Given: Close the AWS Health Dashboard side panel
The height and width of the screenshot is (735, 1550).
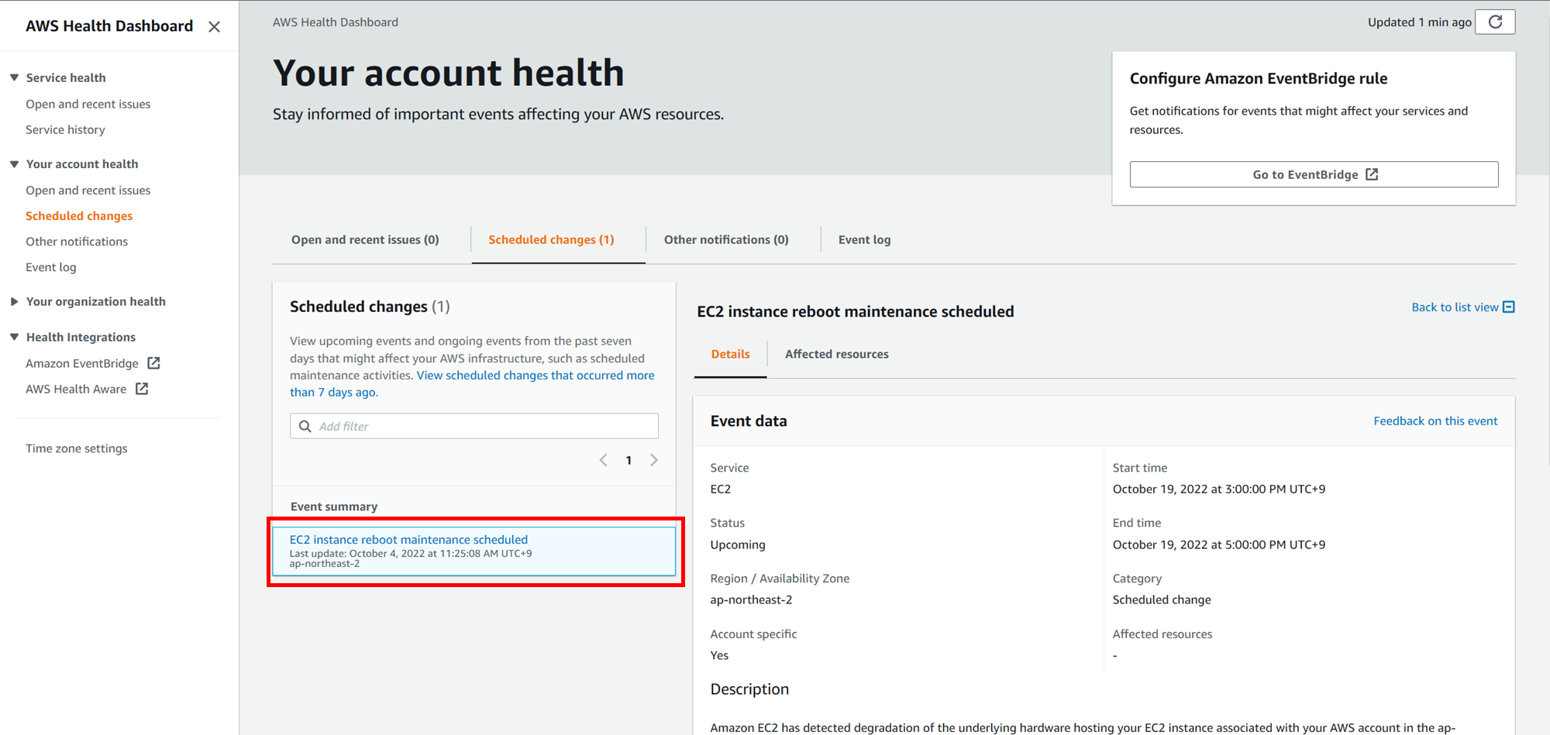Looking at the screenshot, I should [x=215, y=26].
